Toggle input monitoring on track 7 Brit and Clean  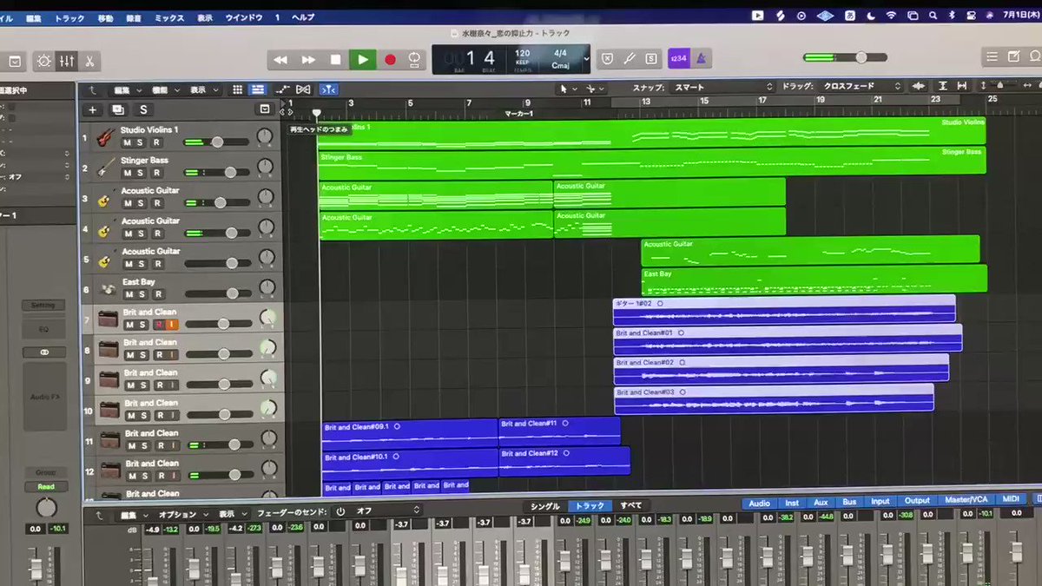click(x=172, y=325)
